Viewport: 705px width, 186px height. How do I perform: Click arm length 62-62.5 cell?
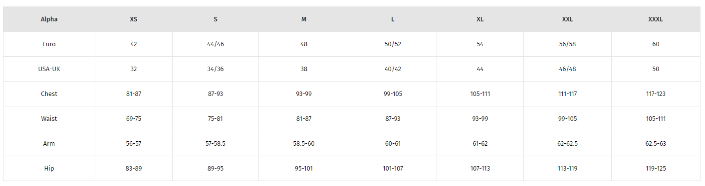[x=568, y=144]
